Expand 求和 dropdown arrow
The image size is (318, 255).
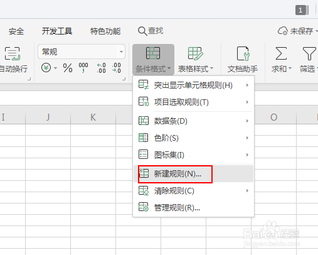290,68
